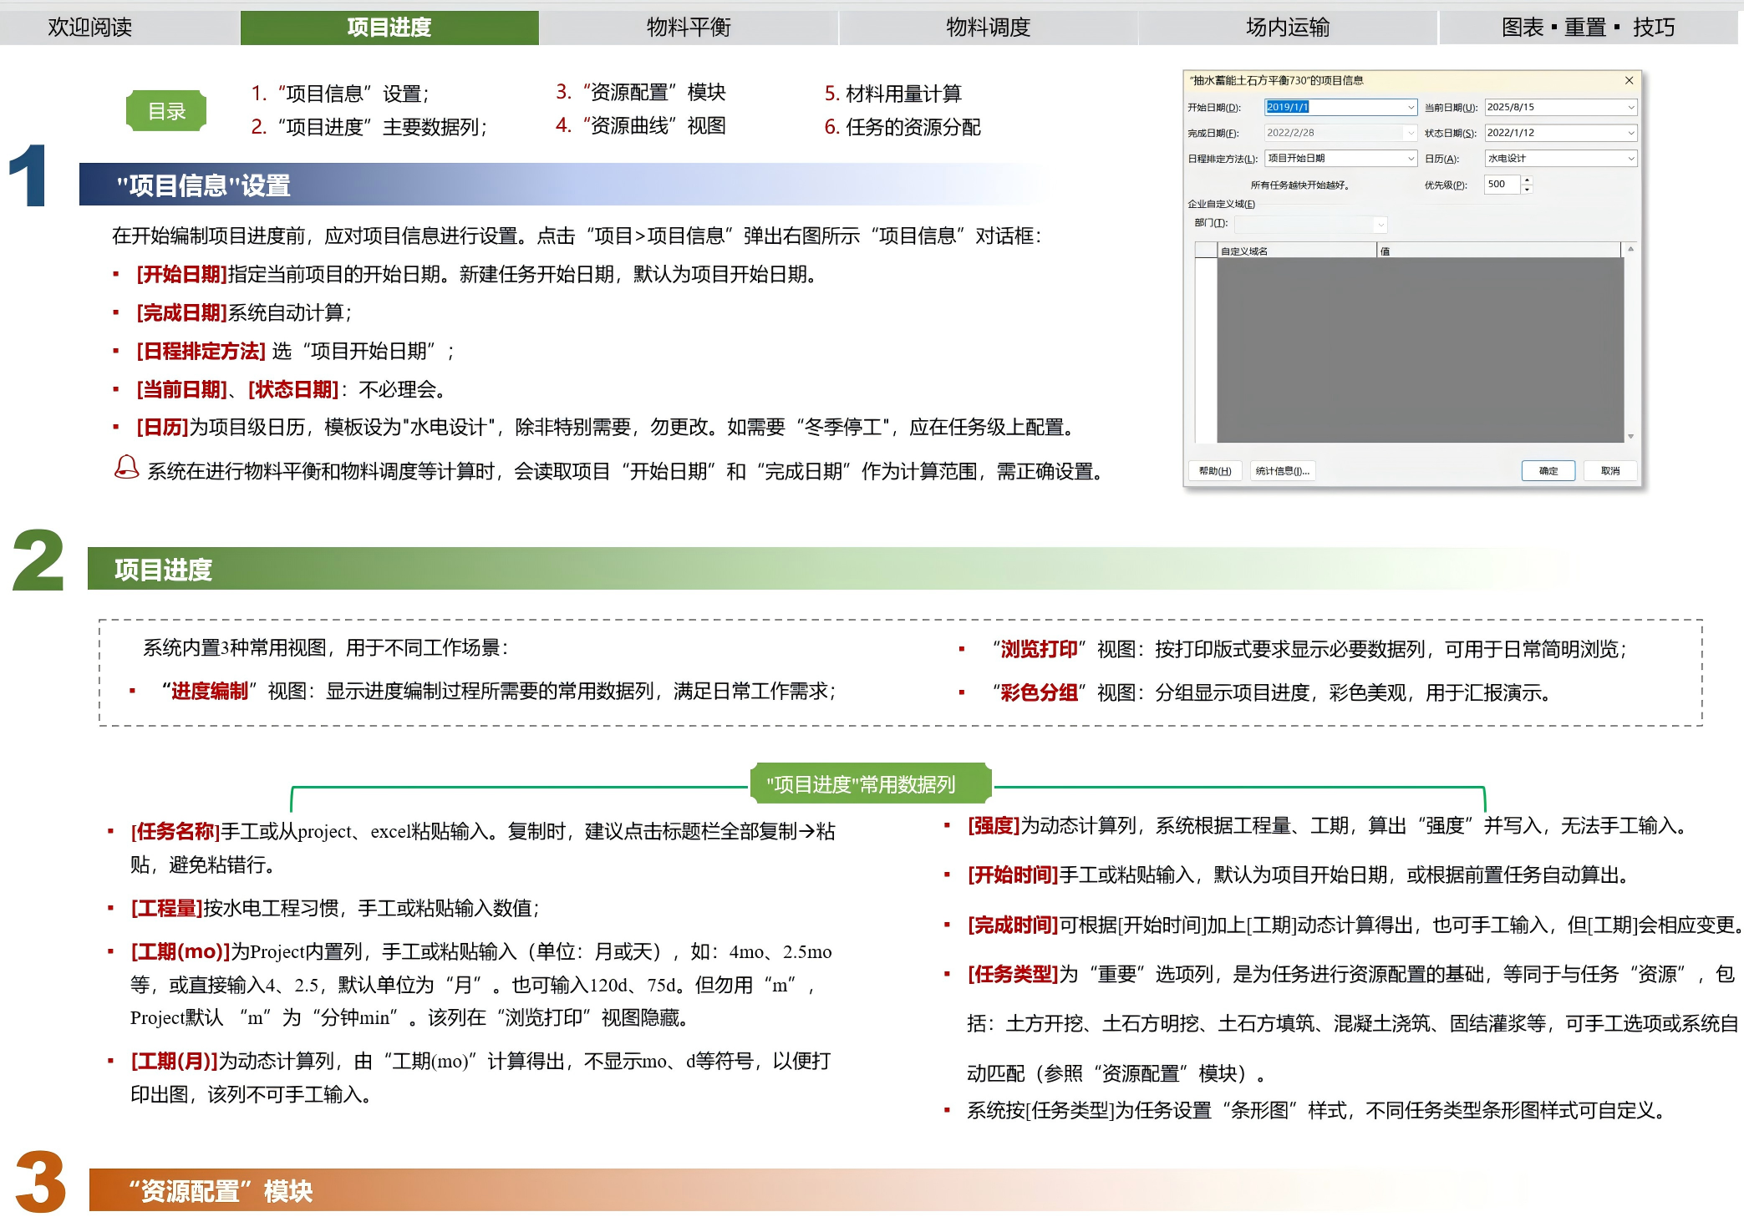Expand the 开始日期 date dropdown

tap(1411, 107)
